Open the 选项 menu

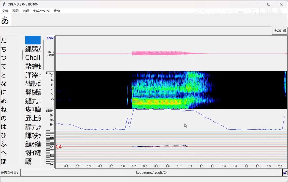(x=26, y=11)
